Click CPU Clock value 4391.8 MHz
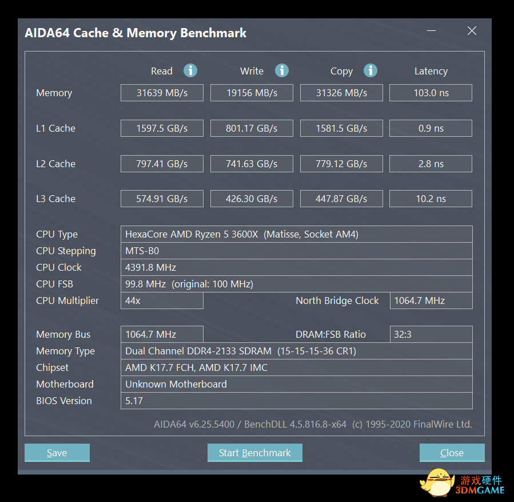514x502 pixels. pos(296,267)
